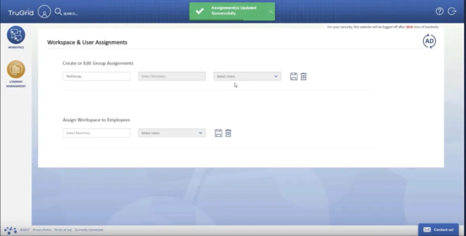Open the user profile avatar icon
The image size is (466, 236).
pyautogui.click(x=44, y=12)
